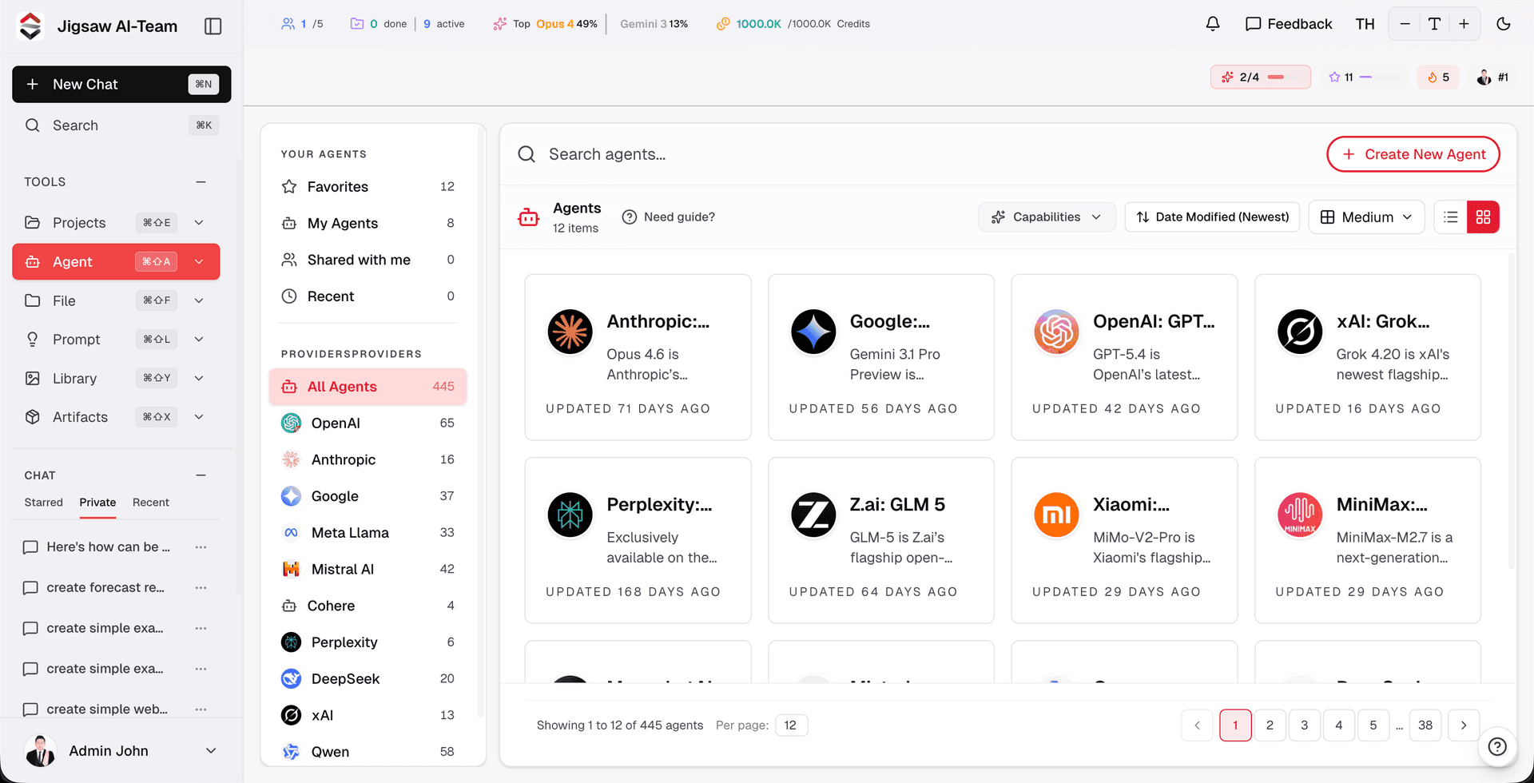Image resolution: width=1534 pixels, height=783 pixels.
Task: Click the rank #1 avatar badge
Action: pos(1492,78)
